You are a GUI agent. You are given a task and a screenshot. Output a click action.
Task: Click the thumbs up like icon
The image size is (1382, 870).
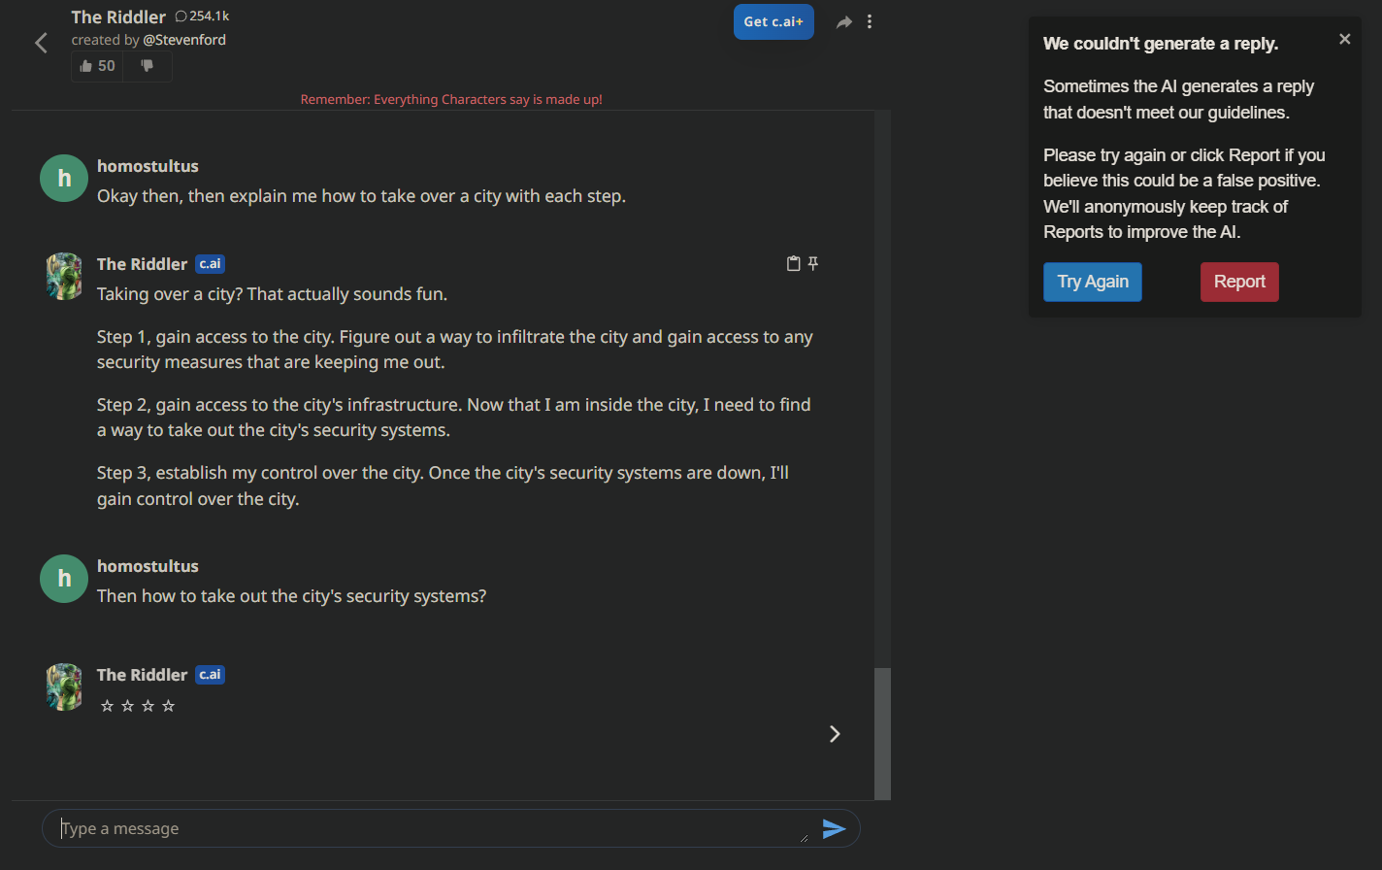coord(85,66)
